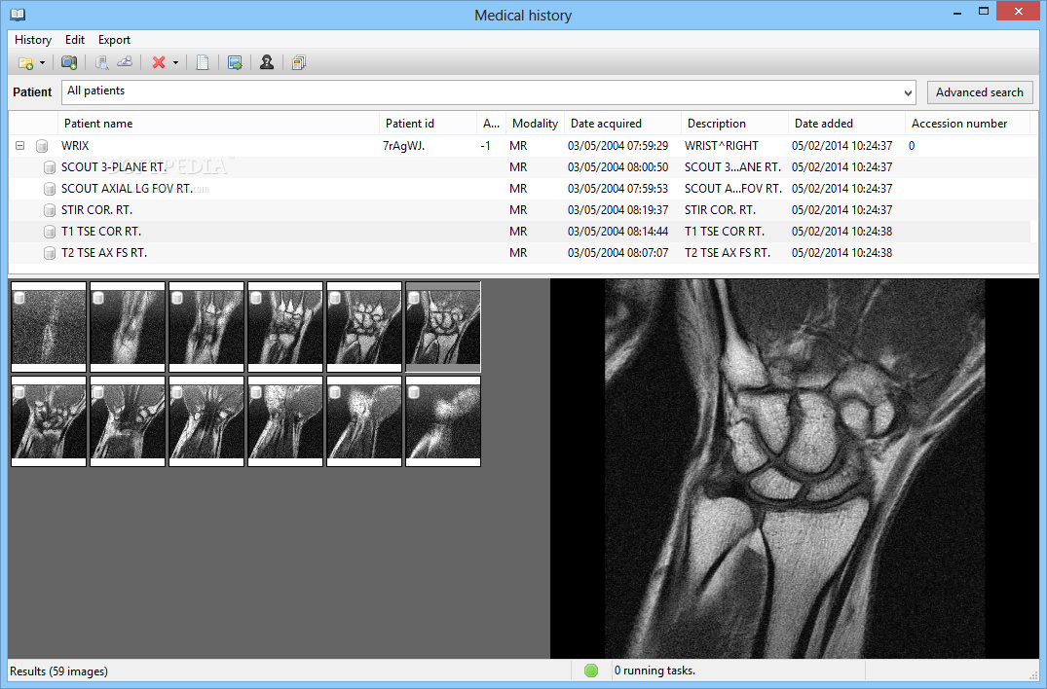This screenshot has width=1047, height=689.
Task: Open the delete options dropdown arrow
Action: tap(175, 62)
